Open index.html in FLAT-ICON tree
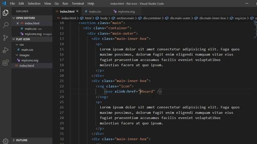 (x=32, y=66)
